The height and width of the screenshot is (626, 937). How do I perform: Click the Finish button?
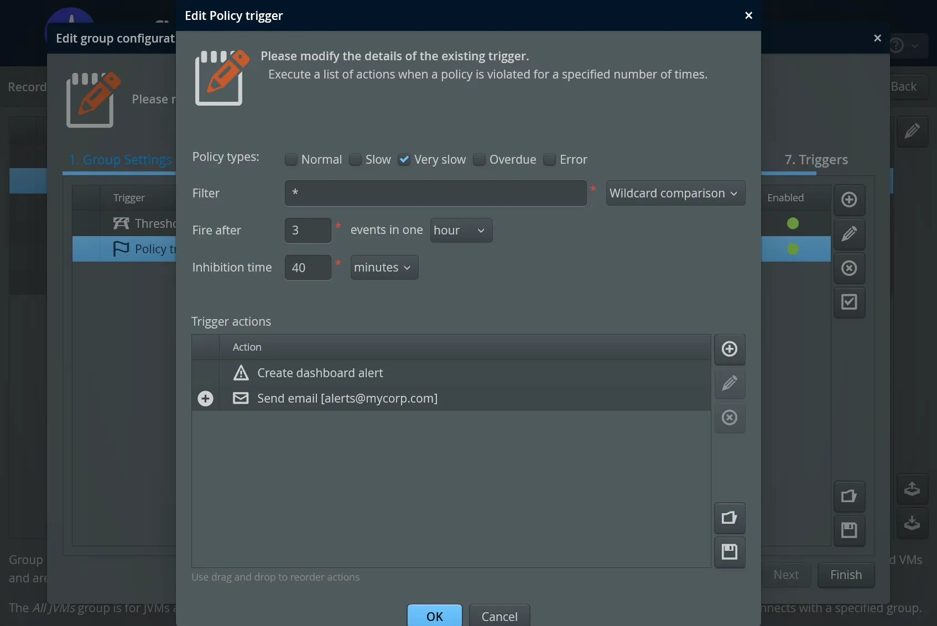point(845,575)
